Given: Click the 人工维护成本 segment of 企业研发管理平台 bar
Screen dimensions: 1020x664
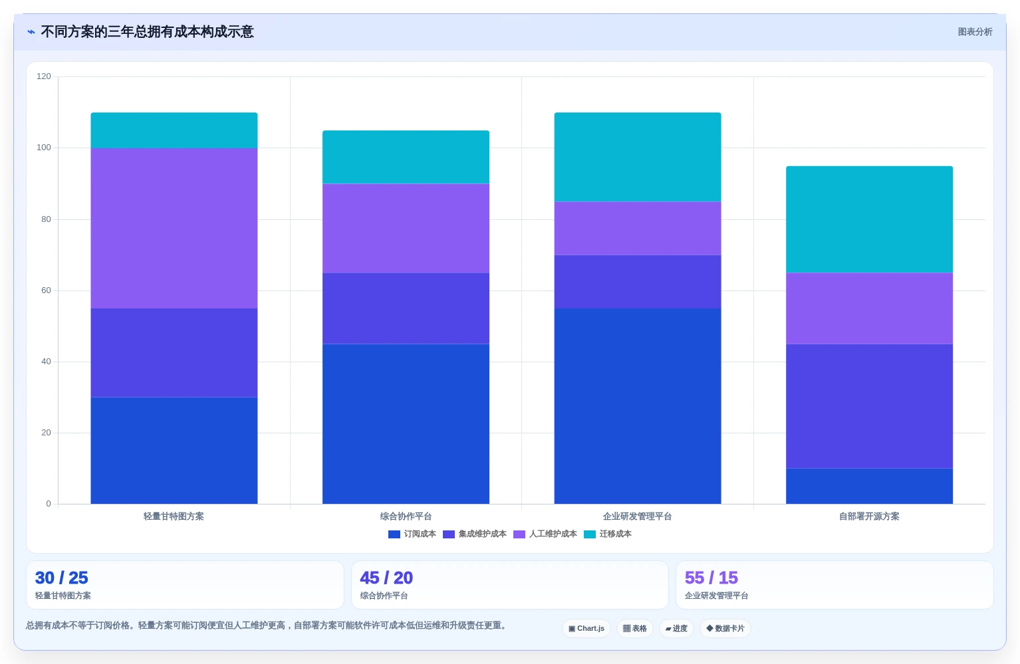Looking at the screenshot, I should click(x=638, y=229).
